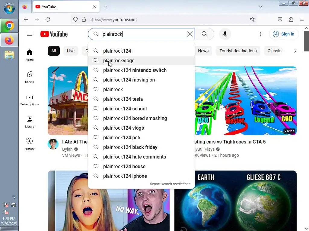This screenshot has width=309, height=231.
Task: Click the tracking protection shield icon
Action: point(75,20)
